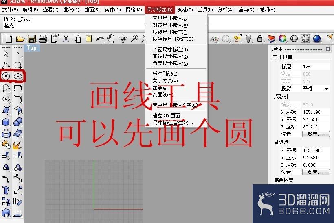This screenshot has height=223, width=334.
Task: Click the 标题 Top input field
Action: pyautogui.click(x=316, y=67)
